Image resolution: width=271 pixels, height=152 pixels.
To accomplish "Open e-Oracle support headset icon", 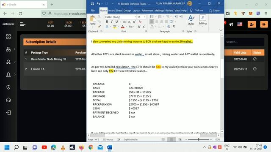I will 8,100.
